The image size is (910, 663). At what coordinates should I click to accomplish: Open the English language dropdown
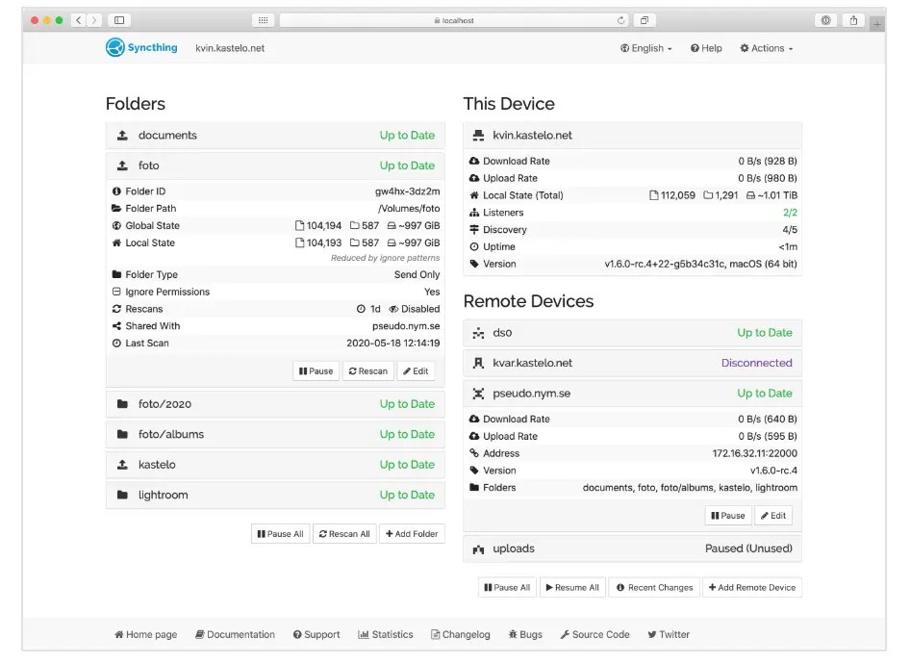(x=645, y=48)
